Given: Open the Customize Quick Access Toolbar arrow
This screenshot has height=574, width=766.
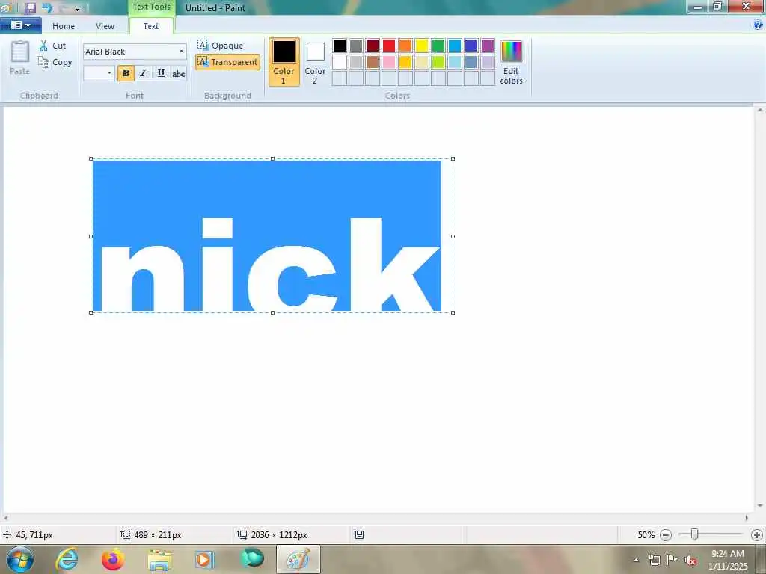Looking at the screenshot, I should tap(77, 8).
